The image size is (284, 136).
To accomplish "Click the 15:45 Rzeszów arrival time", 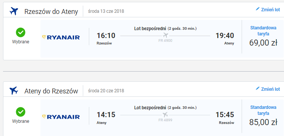I will (x=225, y=115).
